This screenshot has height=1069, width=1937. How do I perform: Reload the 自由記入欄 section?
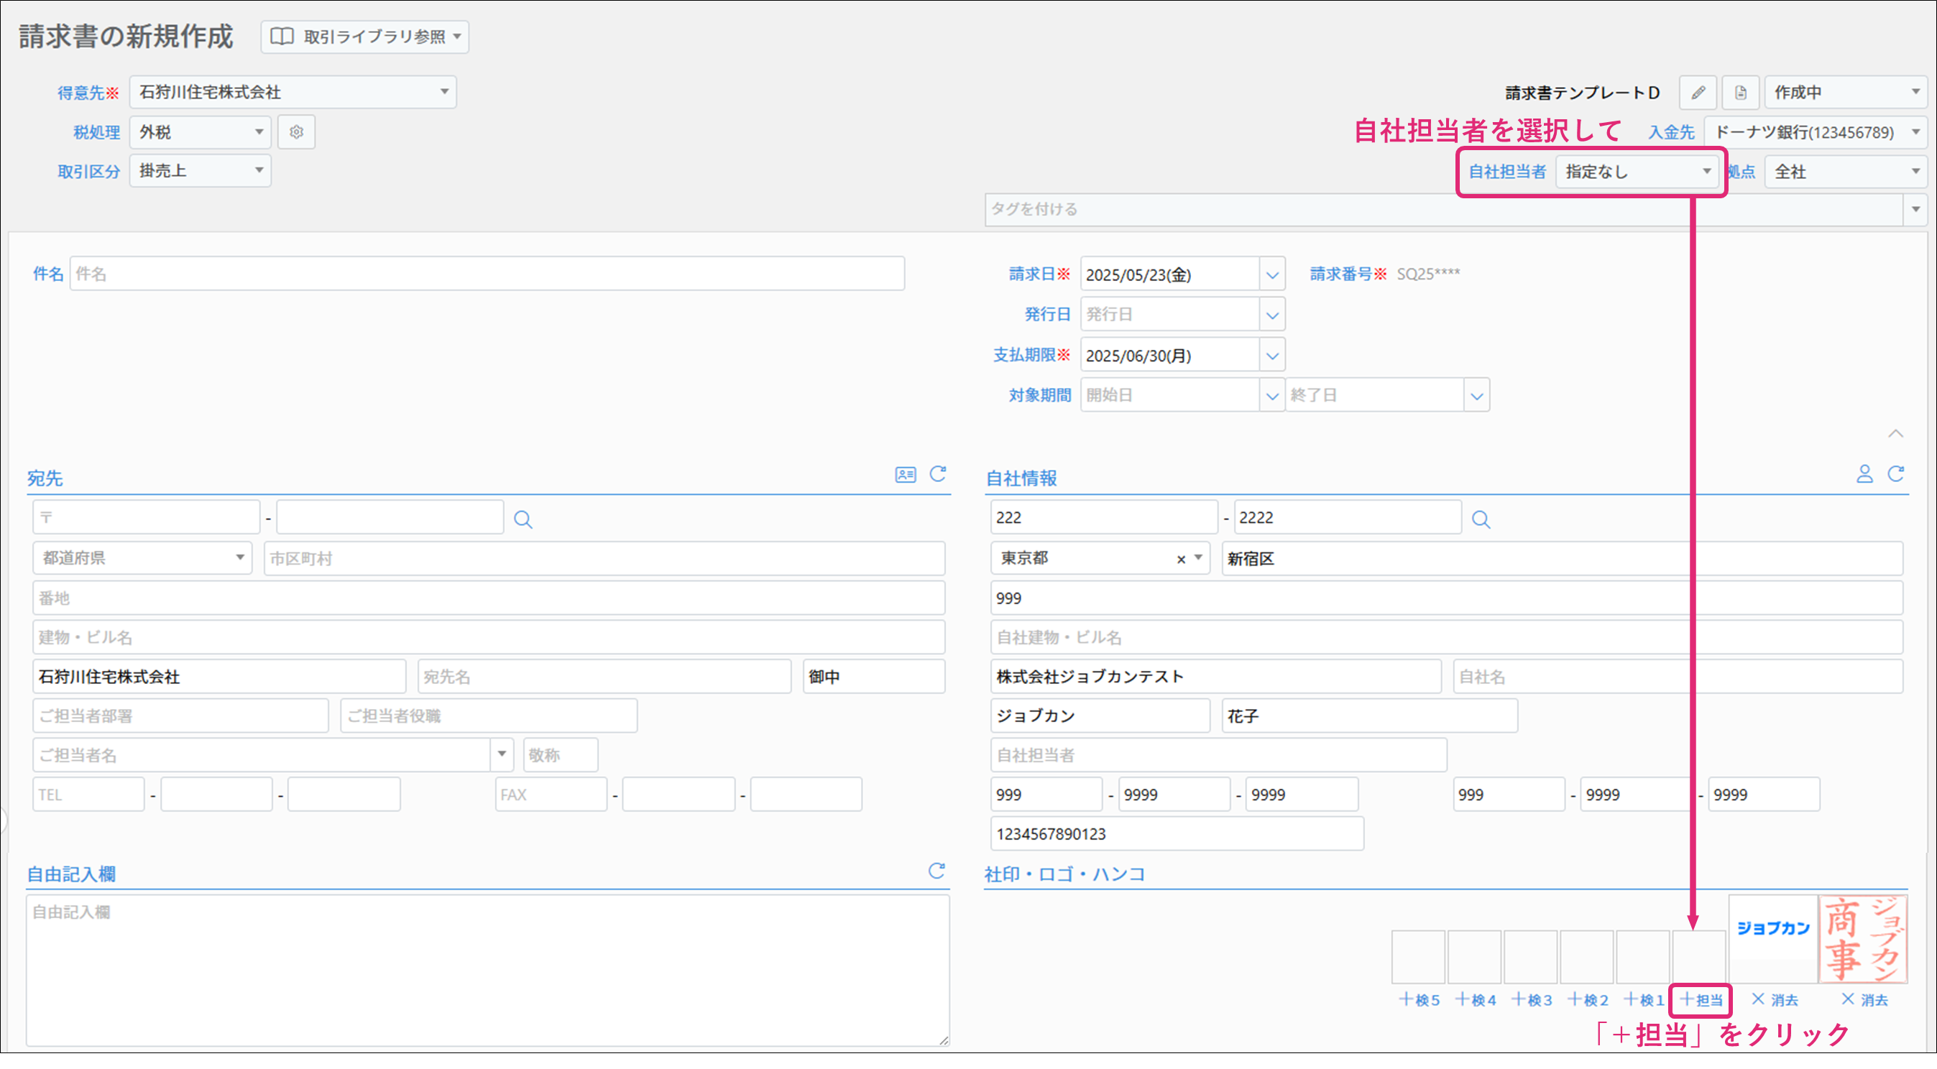point(937,871)
